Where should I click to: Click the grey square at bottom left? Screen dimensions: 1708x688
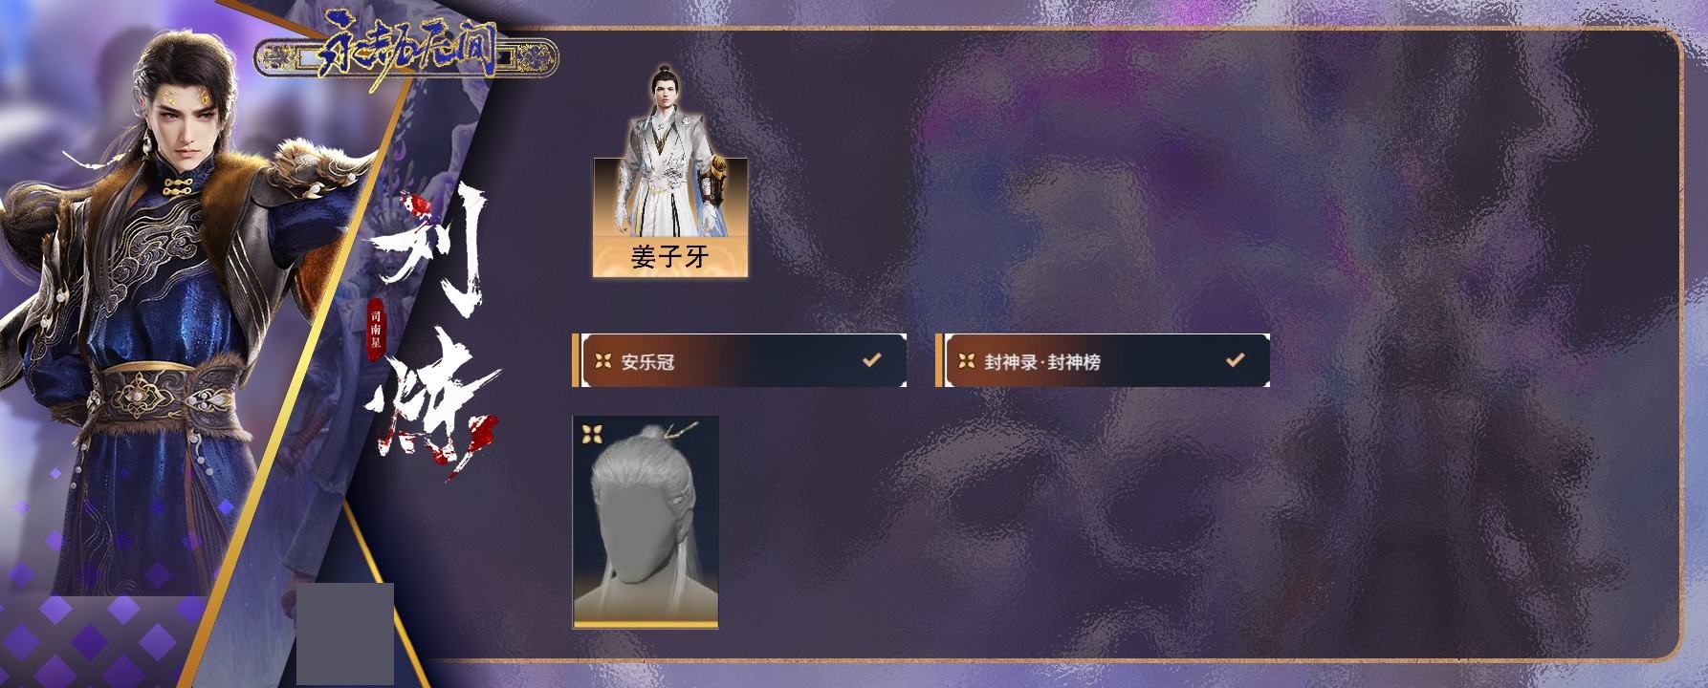coord(345,634)
